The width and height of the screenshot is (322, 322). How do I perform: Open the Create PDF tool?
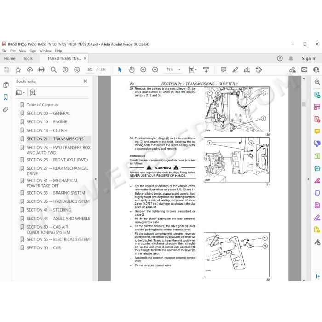[317, 119]
